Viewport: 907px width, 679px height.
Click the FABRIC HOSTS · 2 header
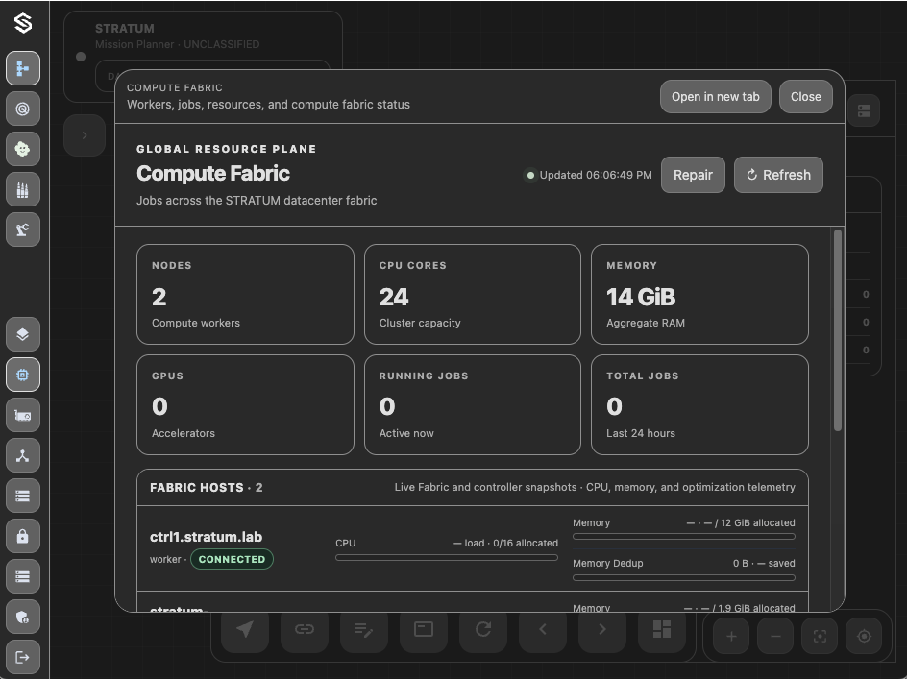[207, 488]
